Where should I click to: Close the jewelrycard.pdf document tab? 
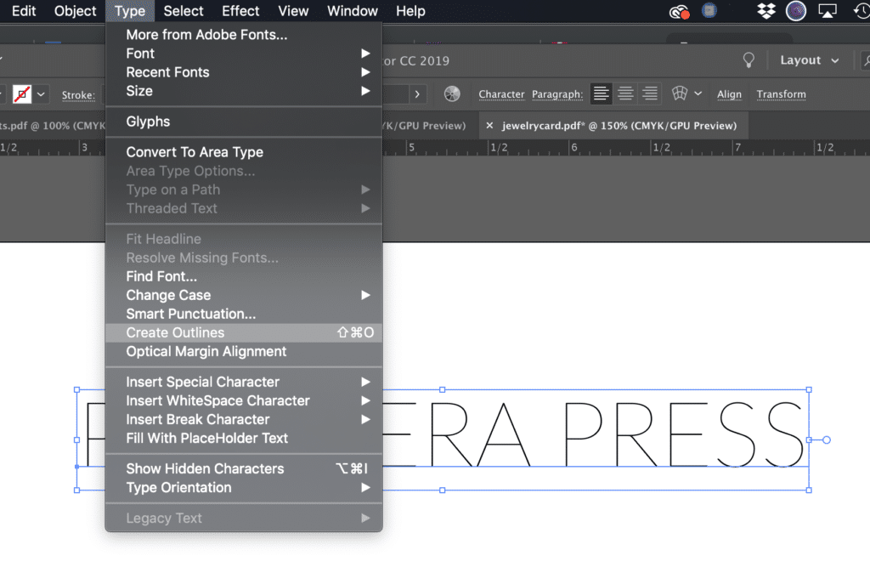[x=489, y=126]
